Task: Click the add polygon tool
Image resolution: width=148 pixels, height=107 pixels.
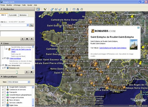Action: coord(52,9)
